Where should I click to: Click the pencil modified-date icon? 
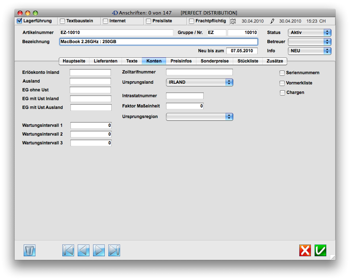[272, 21]
